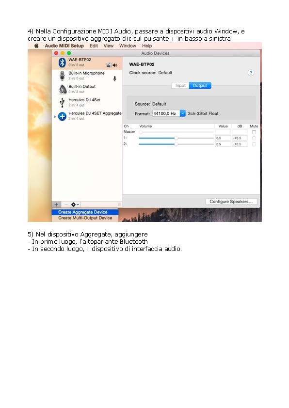
Task: Mute channel 2 checkbox
Action: coord(254,144)
